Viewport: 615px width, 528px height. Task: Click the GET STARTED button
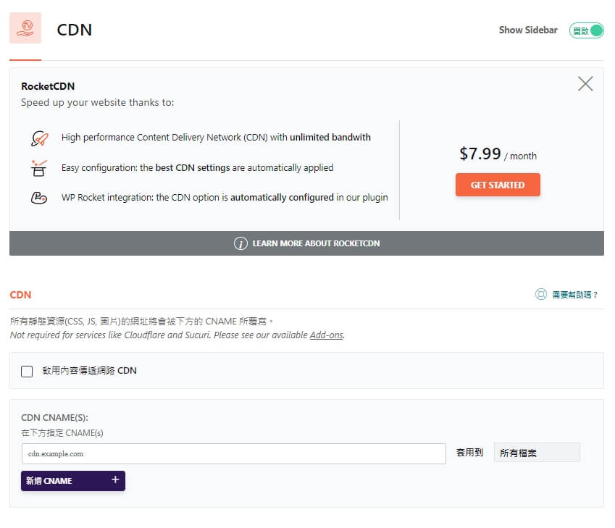point(498,185)
